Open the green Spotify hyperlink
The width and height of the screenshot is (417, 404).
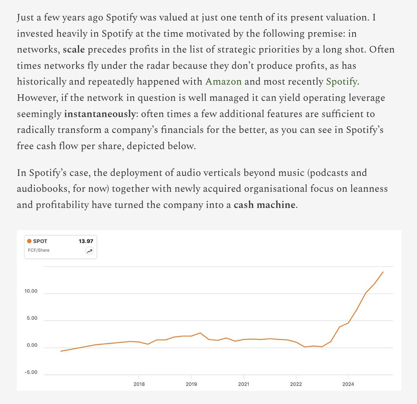point(341,82)
